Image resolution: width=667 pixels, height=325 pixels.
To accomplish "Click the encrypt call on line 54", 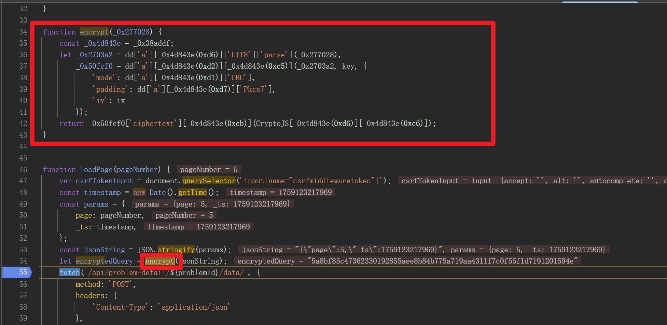I will click(x=160, y=261).
